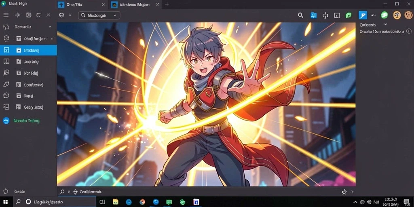Select the Bnstang sidebar item
This screenshot has height=207, width=414.
(x=28, y=50)
